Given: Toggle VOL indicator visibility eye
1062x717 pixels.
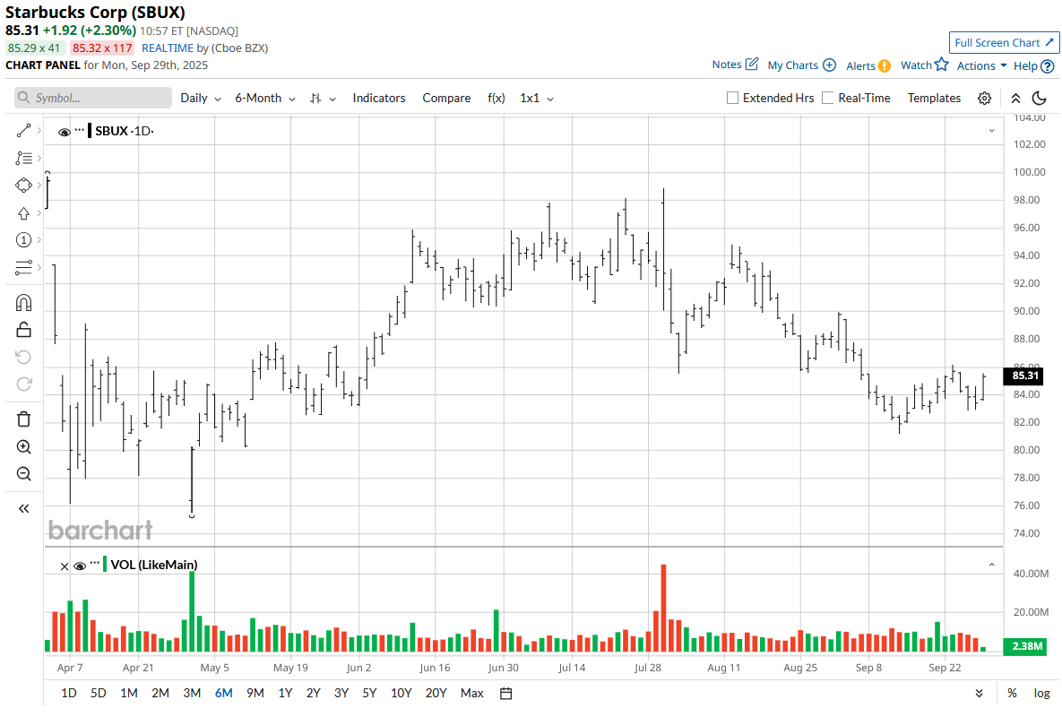Looking at the screenshot, I should 79,566.
